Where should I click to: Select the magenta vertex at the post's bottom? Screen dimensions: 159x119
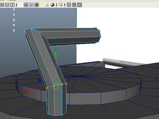55,116
